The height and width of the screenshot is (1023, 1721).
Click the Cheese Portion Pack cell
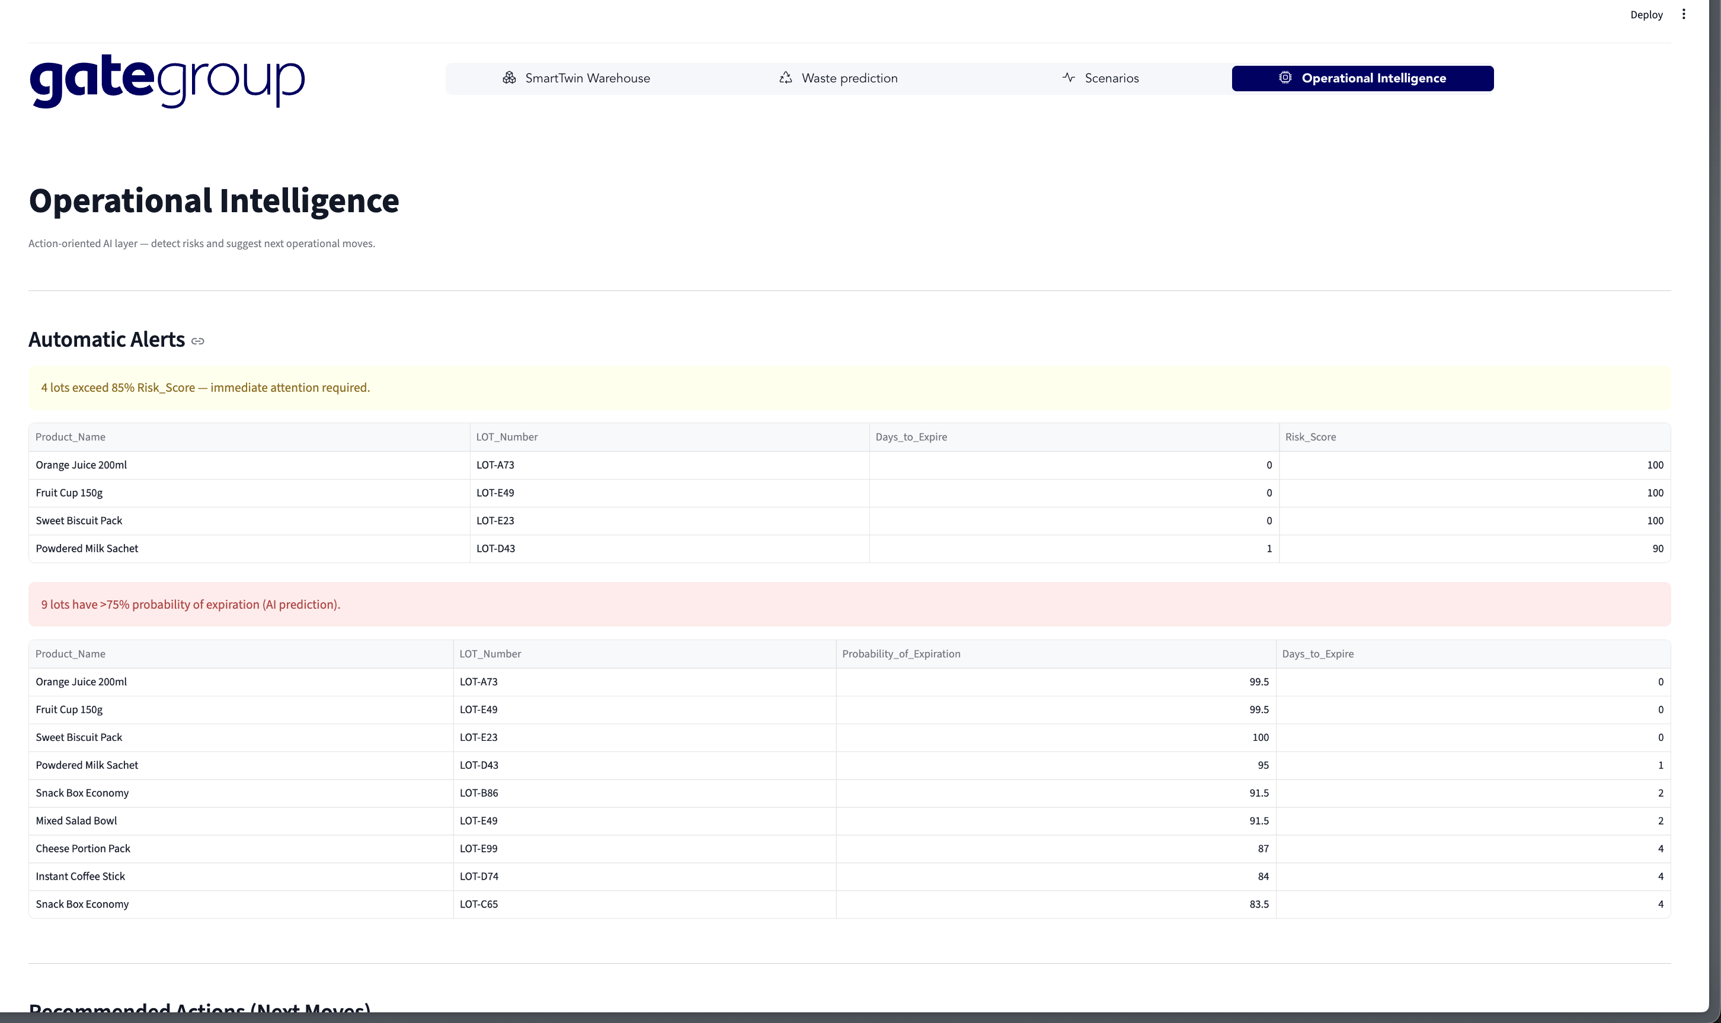pos(83,849)
